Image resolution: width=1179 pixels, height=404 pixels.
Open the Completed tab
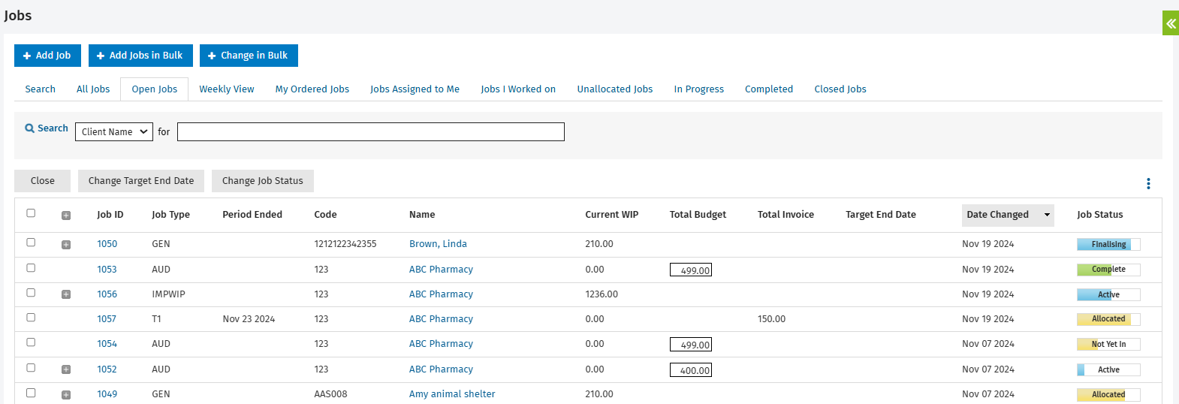[x=769, y=89]
